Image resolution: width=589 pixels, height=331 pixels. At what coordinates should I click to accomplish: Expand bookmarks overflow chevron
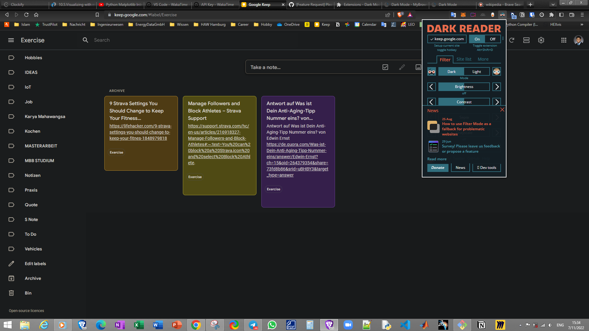click(582, 25)
